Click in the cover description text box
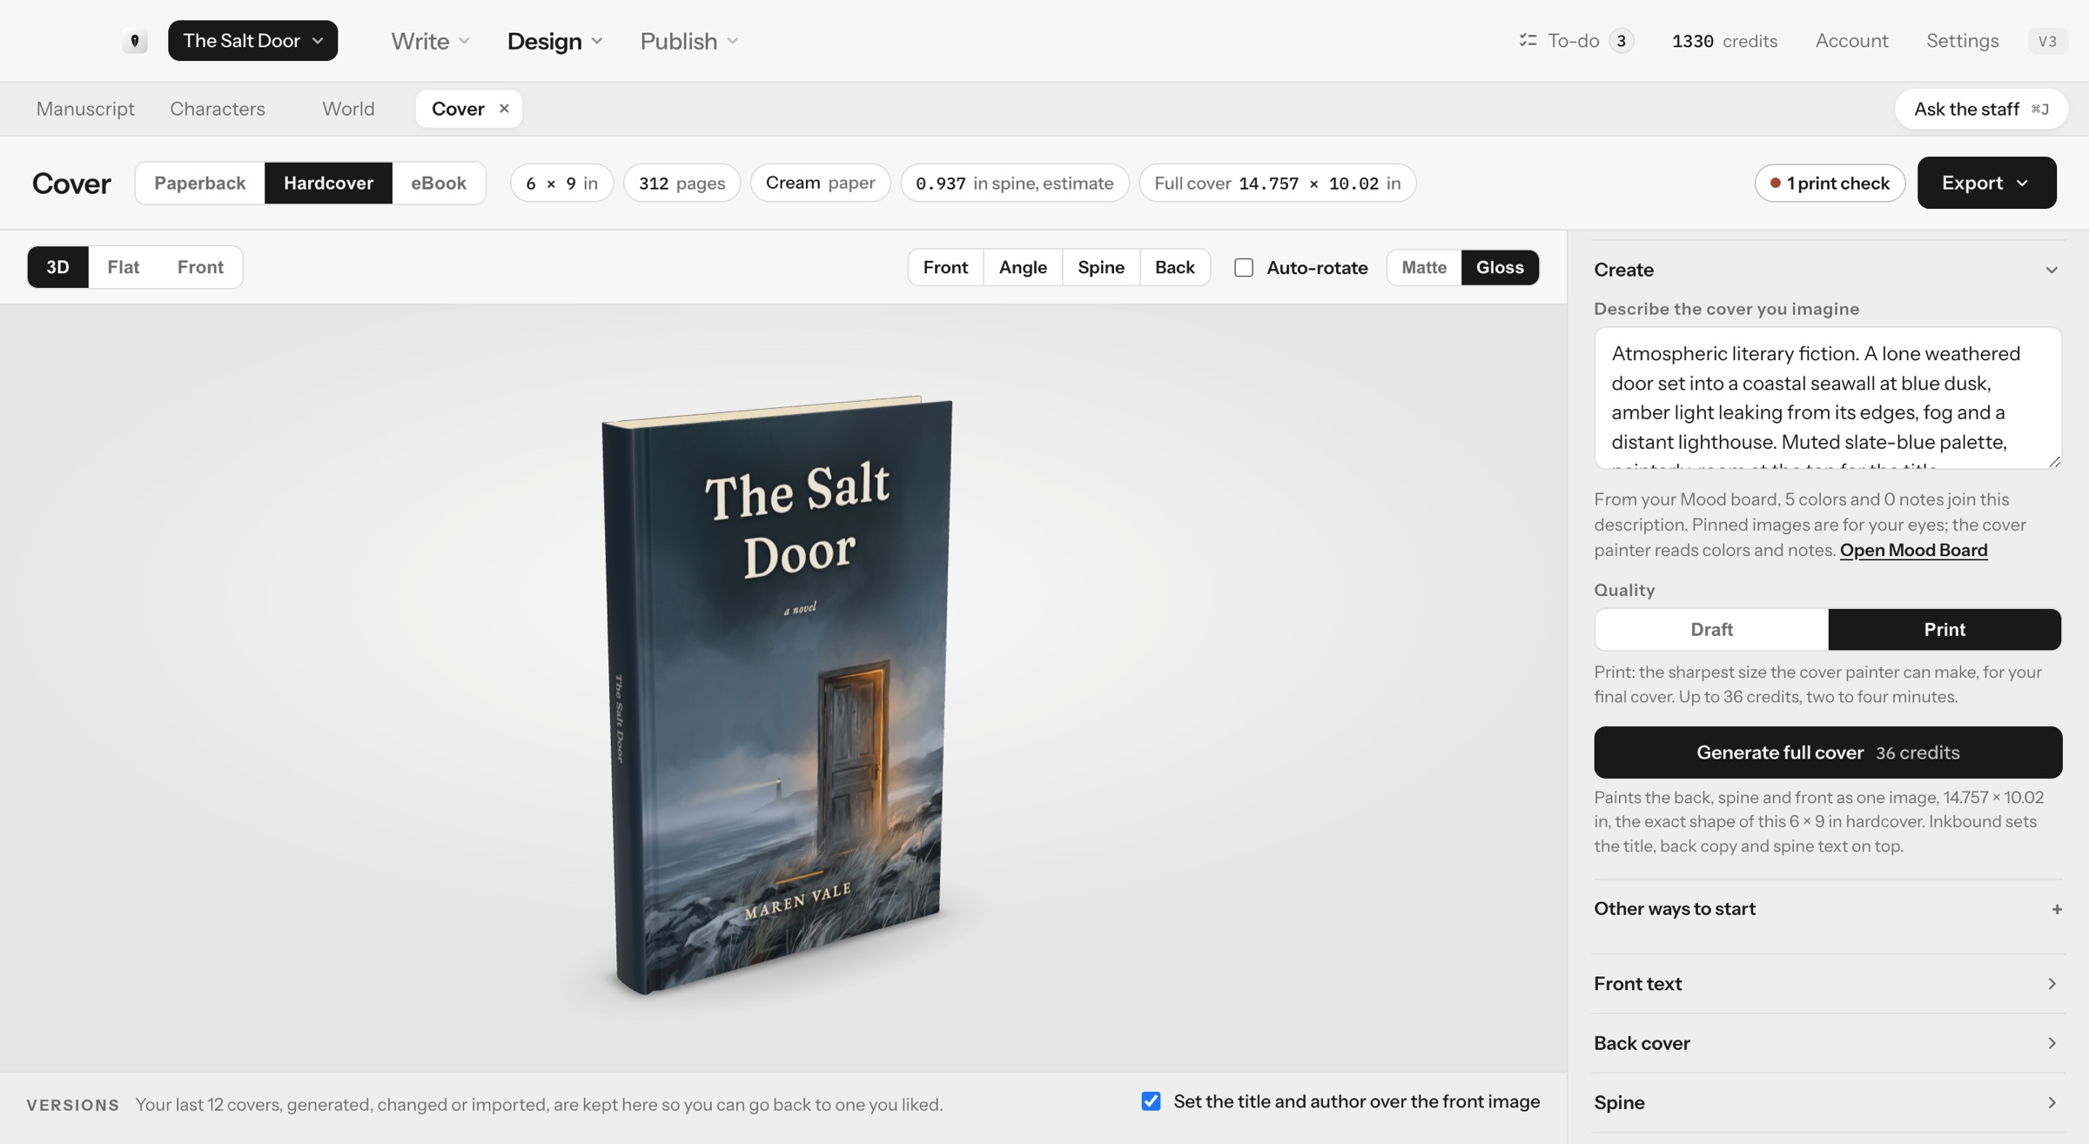Image resolution: width=2089 pixels, height=1144 pixels. coord(1827,398)
